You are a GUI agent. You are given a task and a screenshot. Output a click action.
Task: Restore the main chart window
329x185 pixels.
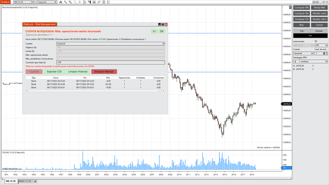point(323,2)
